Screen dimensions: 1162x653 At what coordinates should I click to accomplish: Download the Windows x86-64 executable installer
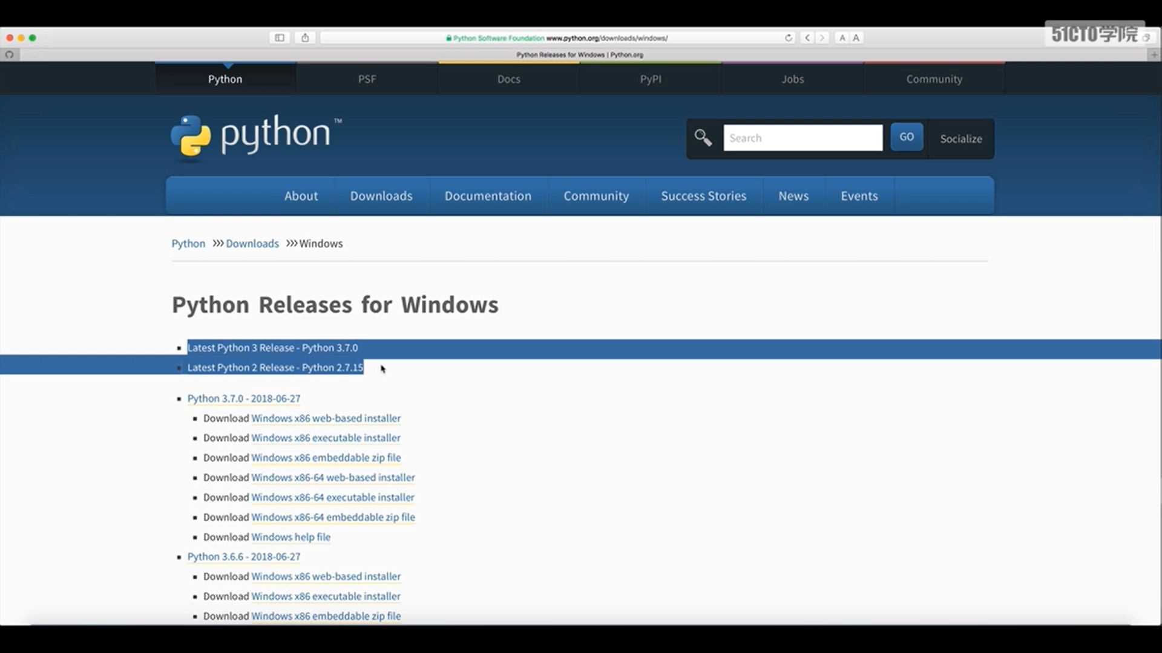[x=332, y=497]
